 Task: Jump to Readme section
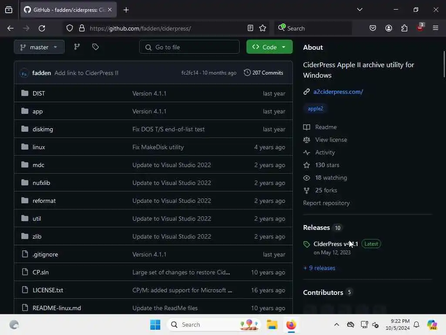tap(326, 127)
